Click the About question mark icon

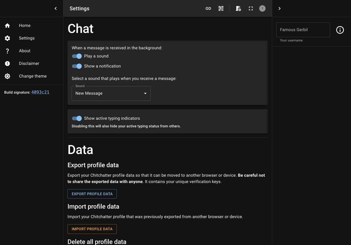(x=7, y=51)
